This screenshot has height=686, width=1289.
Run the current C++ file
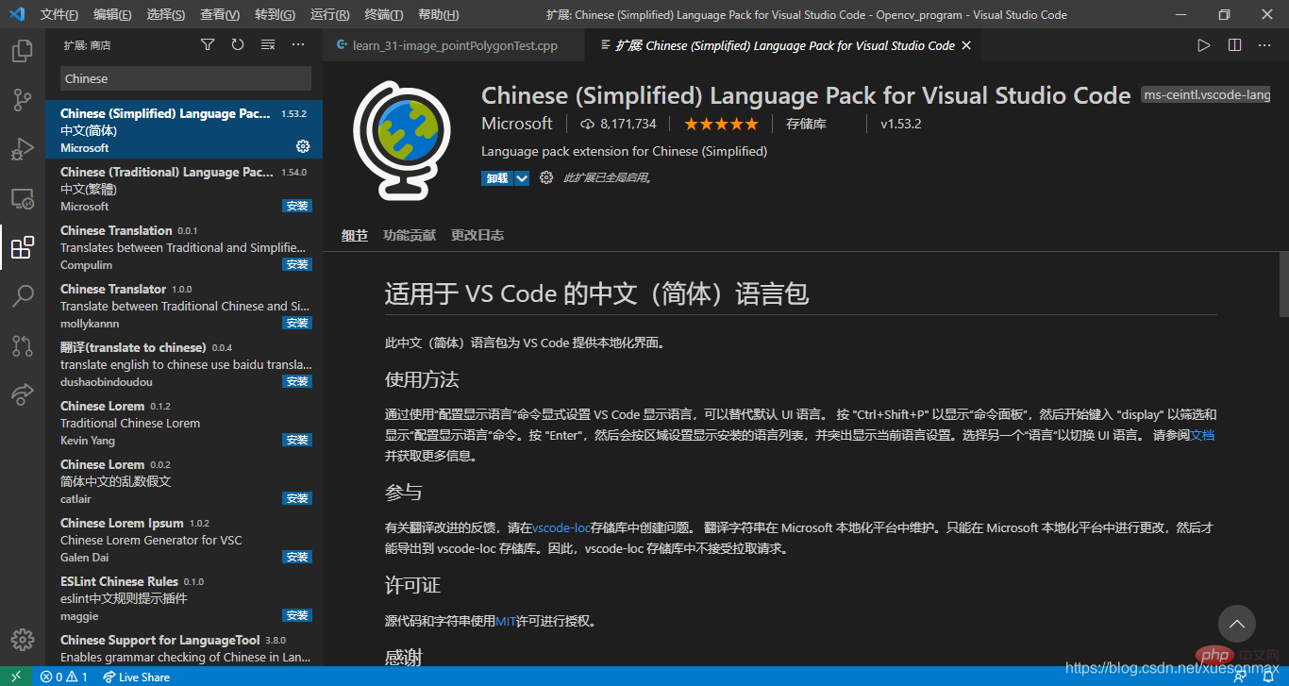tap(1203, 44)
